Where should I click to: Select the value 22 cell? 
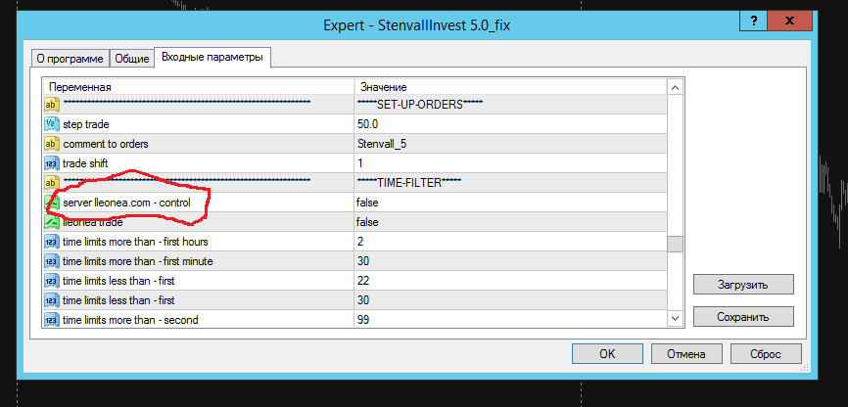[511, 281]
